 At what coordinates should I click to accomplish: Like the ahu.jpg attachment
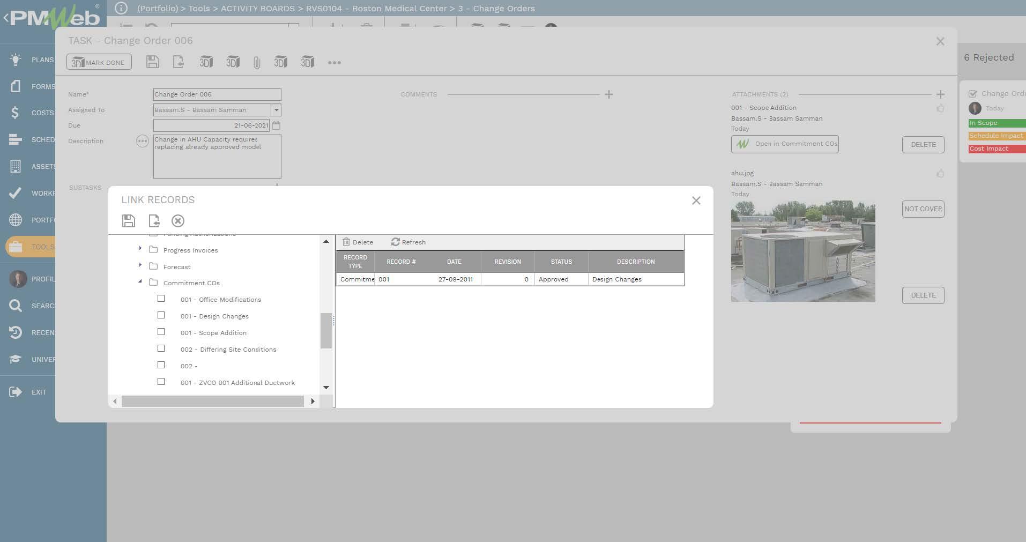[x=940, y=174]
